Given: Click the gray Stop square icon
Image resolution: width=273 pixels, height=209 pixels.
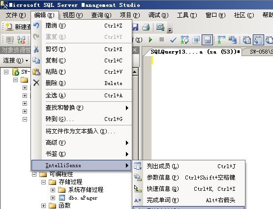Looking at the screenshot, I should click(x=162, y=39).
